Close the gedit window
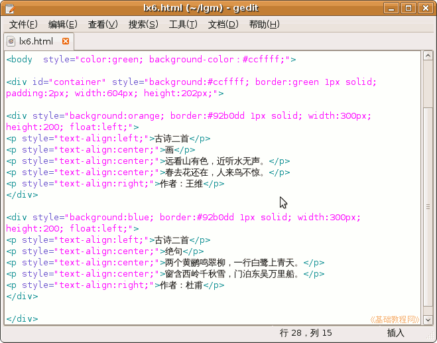437x343 pixels. pyautogui.click(x=424, y=8)
